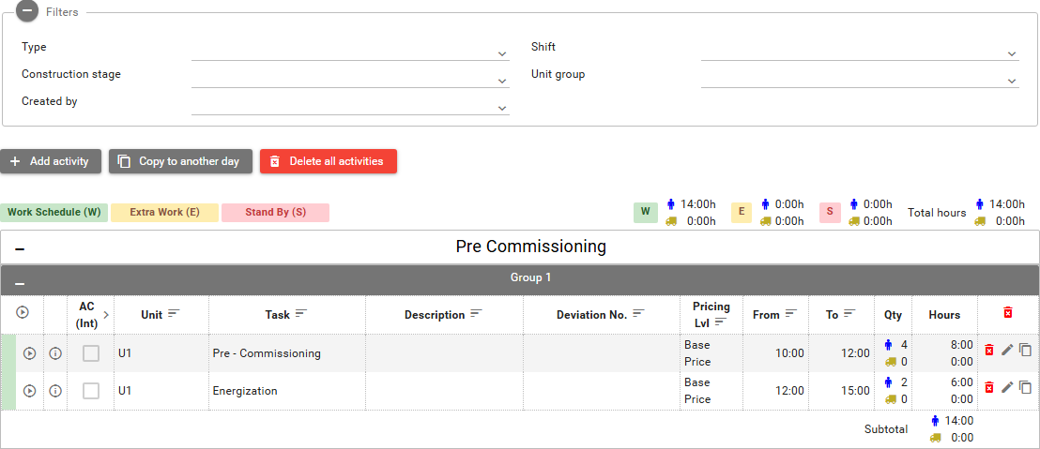
Task: Check the AC box for Pre - Commissioning
Action: click(91, 353)
